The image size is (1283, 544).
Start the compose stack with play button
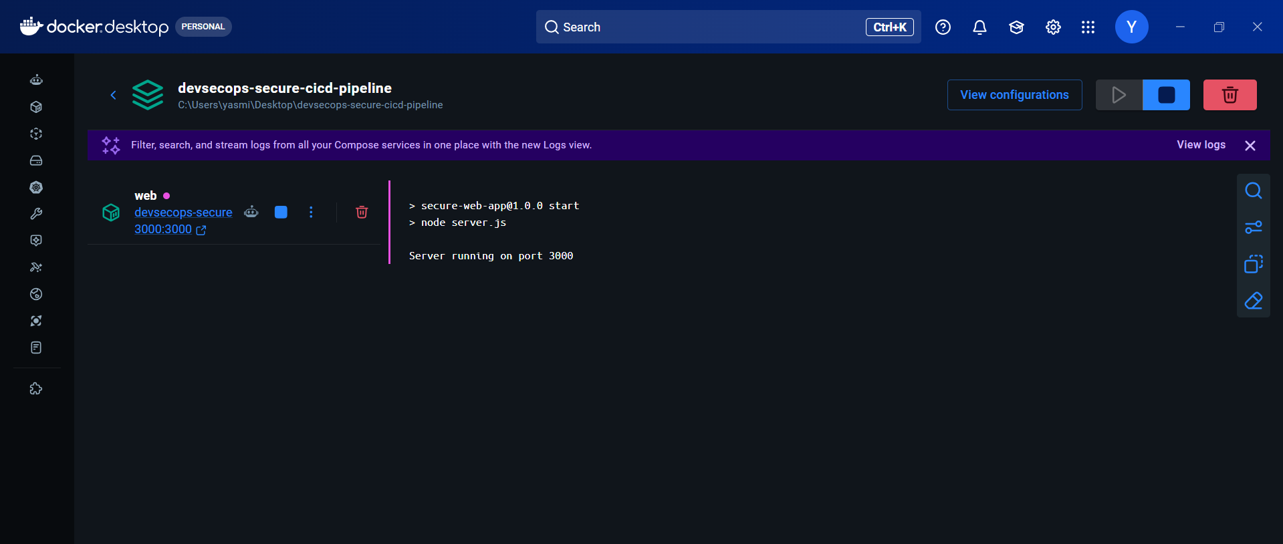coord(1119,95)
